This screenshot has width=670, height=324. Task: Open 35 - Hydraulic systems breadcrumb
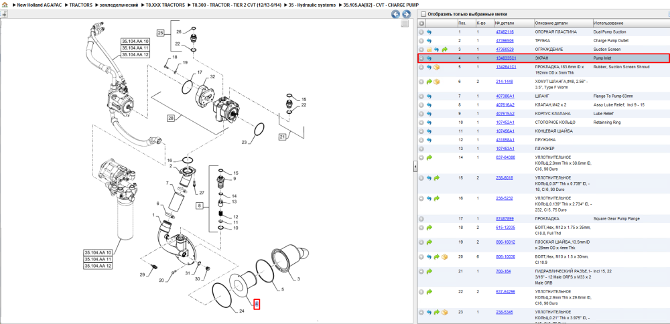click(x=312, y=5)
